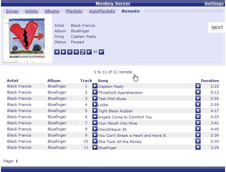Remove Threshold Apprehension from the remote list
Image resolution: width=226 pixels, height=172 pixels.
tap(198, 92)
